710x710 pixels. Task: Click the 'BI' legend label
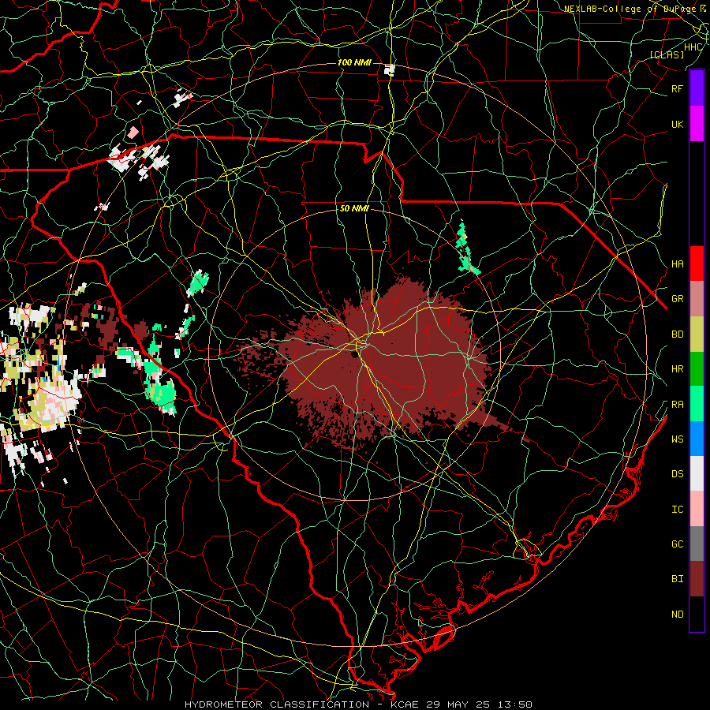point(677,579)
